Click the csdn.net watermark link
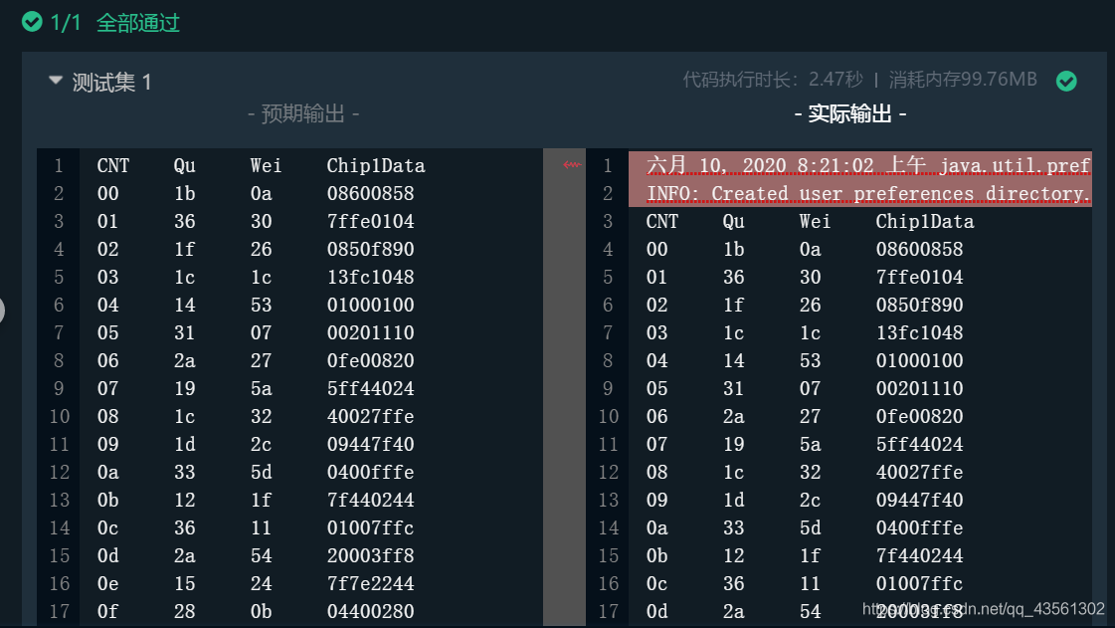Image resolution: width=1115 pixels, height=628 pixels. click(984, 609)
